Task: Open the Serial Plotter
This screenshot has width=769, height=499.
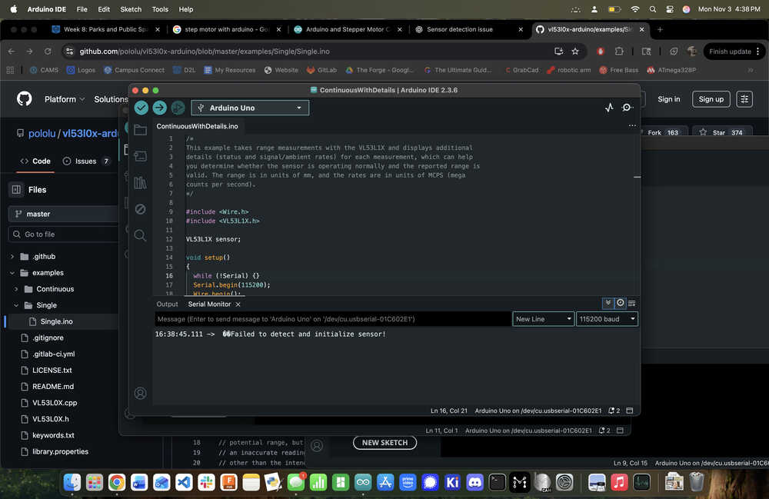Action: [x=609, y=108]
